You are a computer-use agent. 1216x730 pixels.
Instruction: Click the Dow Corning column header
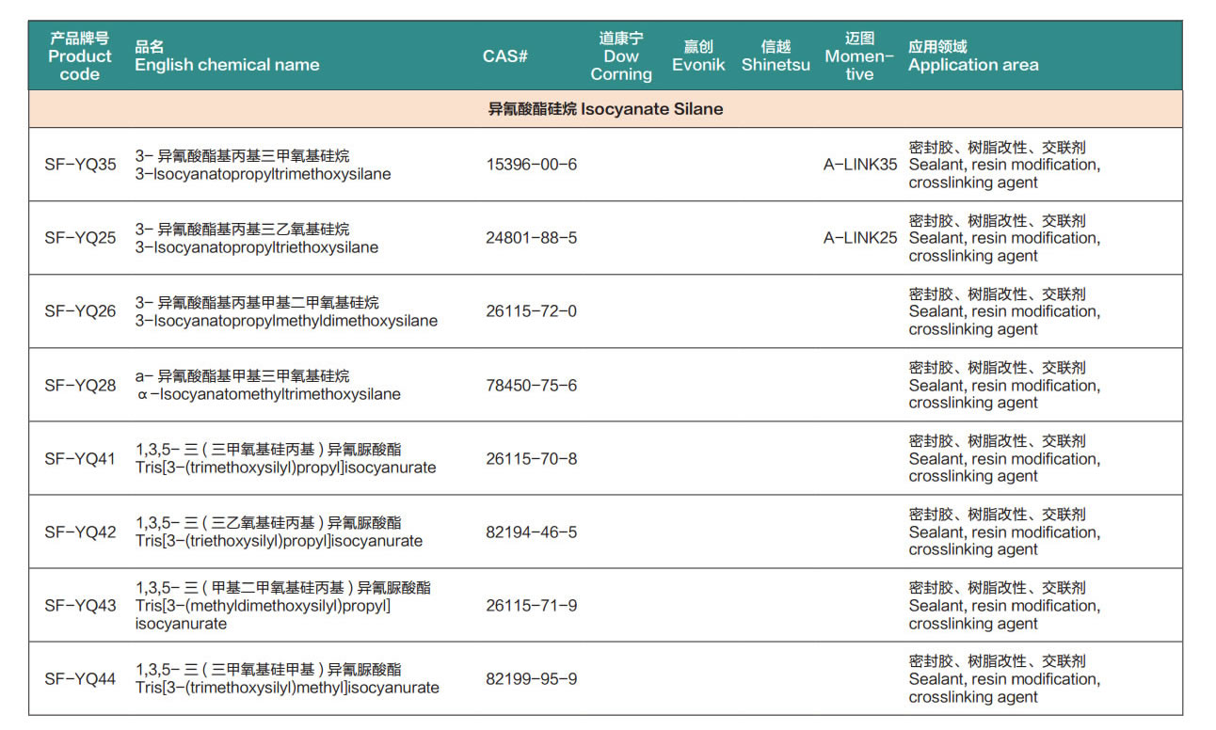621,56
